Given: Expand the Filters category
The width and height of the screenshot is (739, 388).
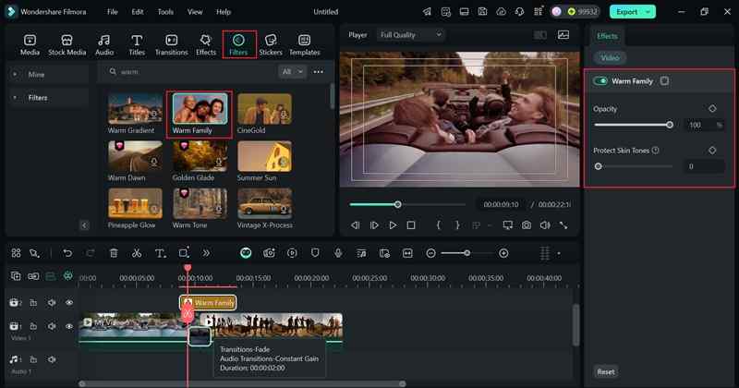Looking at the screenshot, I should (x=15, y=98).
